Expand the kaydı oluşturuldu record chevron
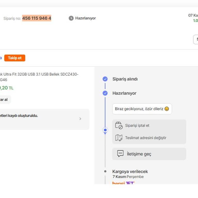The image size is (198, 198). [x=80, y=119]
